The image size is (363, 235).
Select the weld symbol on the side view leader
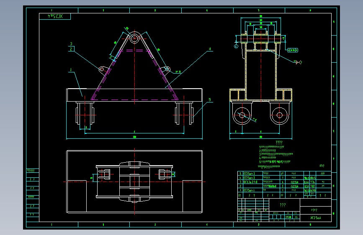pyautogui.click(x=299, y=62)
